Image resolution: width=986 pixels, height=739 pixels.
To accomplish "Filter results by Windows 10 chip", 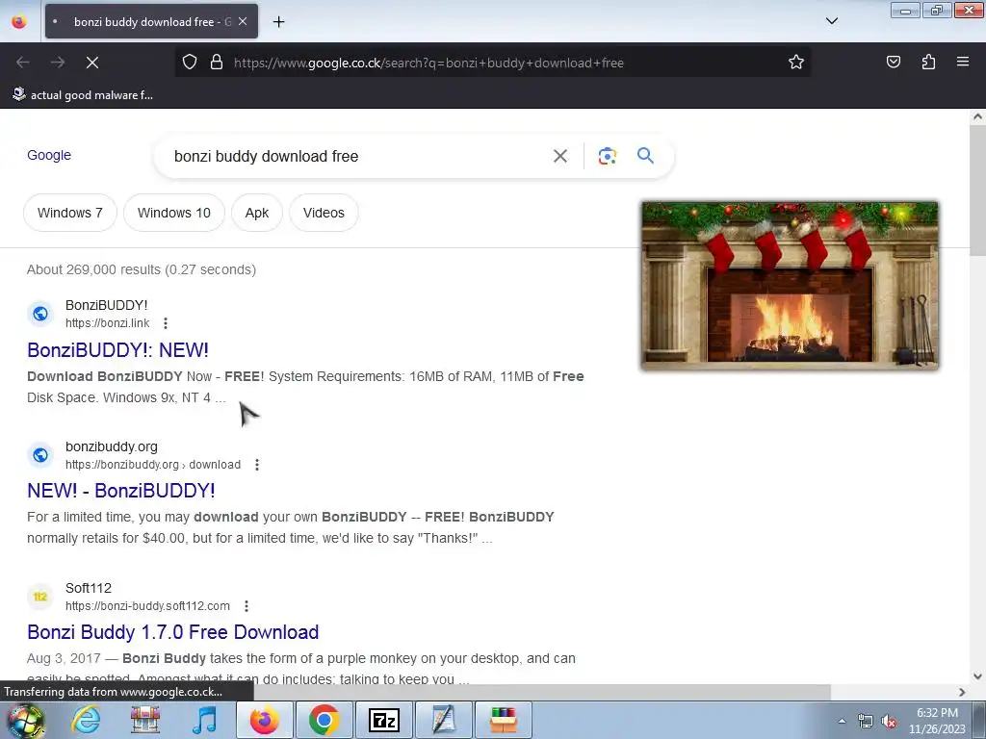I will click(x=174, y=213).
